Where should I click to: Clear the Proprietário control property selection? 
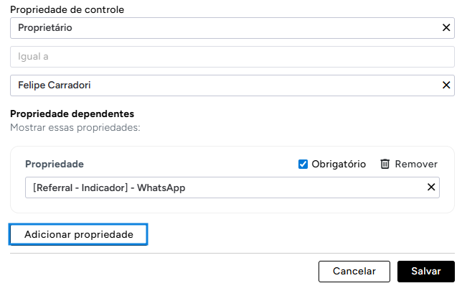point(446,28)
